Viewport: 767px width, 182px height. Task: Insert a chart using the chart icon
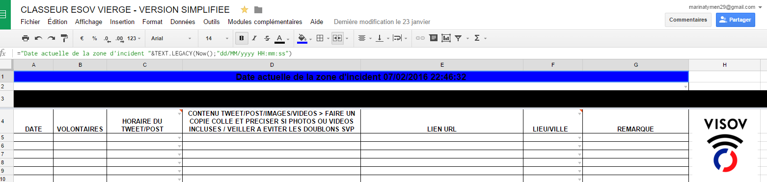(446, 38)
